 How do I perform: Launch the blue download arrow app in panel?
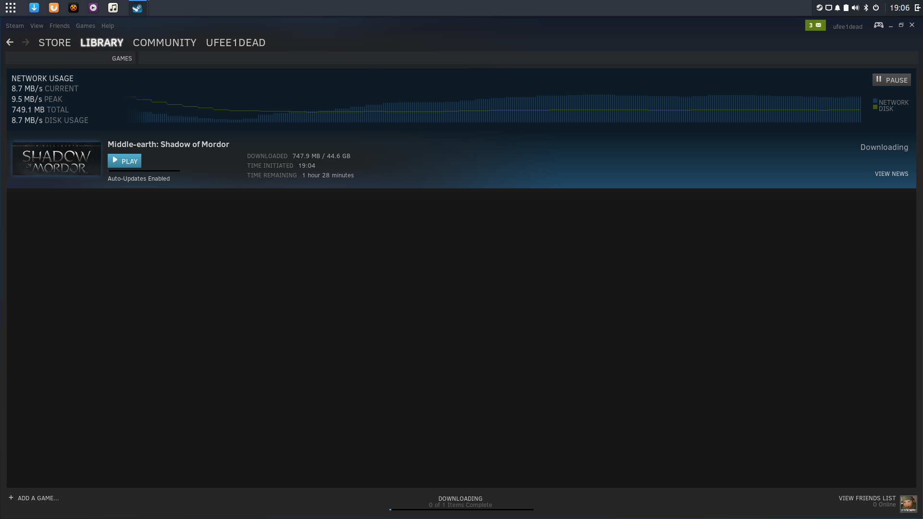34,8
